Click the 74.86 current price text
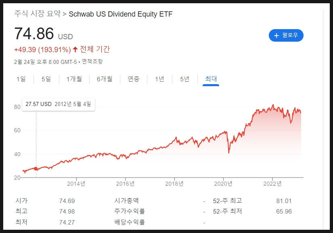333x233 pixels. click(34, 34)
